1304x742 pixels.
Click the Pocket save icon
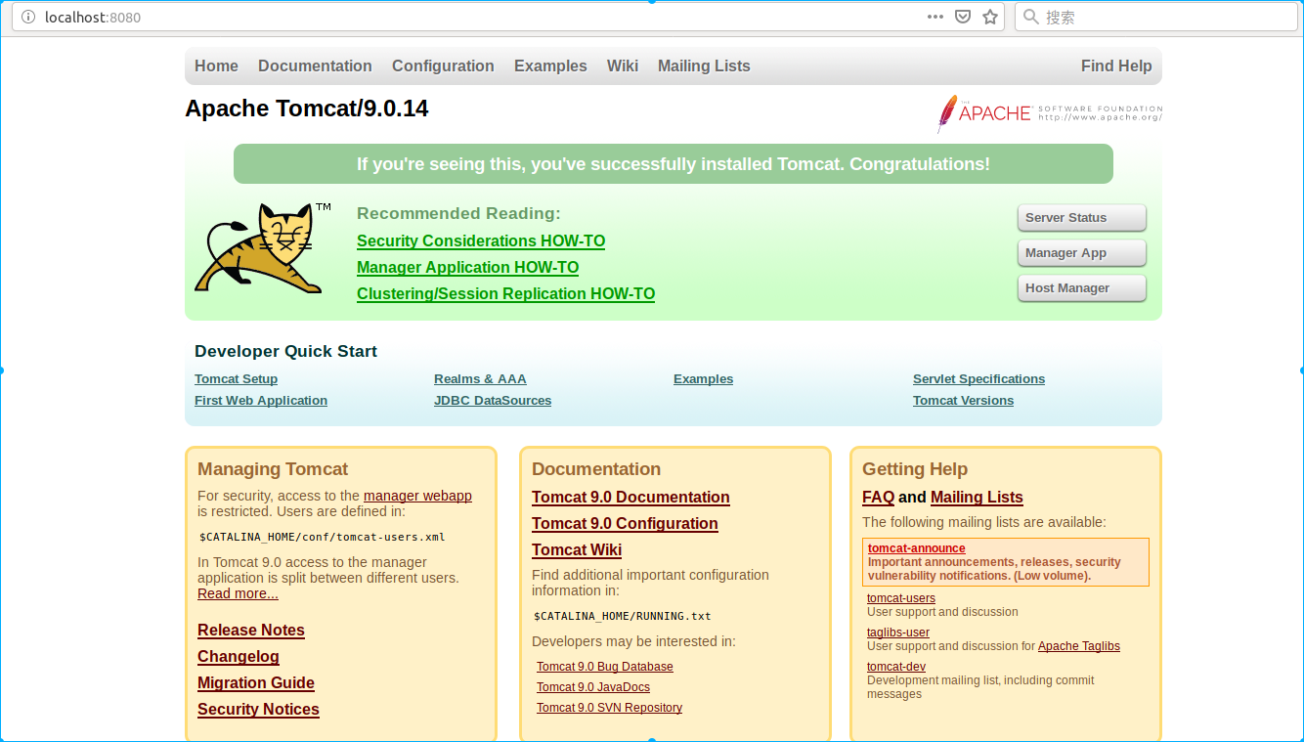pos(963,17)
